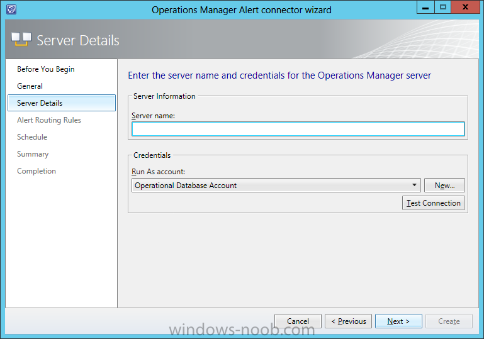This screenshot has width=484, height=339.
Task: Proceed with the Next button
Action: point(398,321)
